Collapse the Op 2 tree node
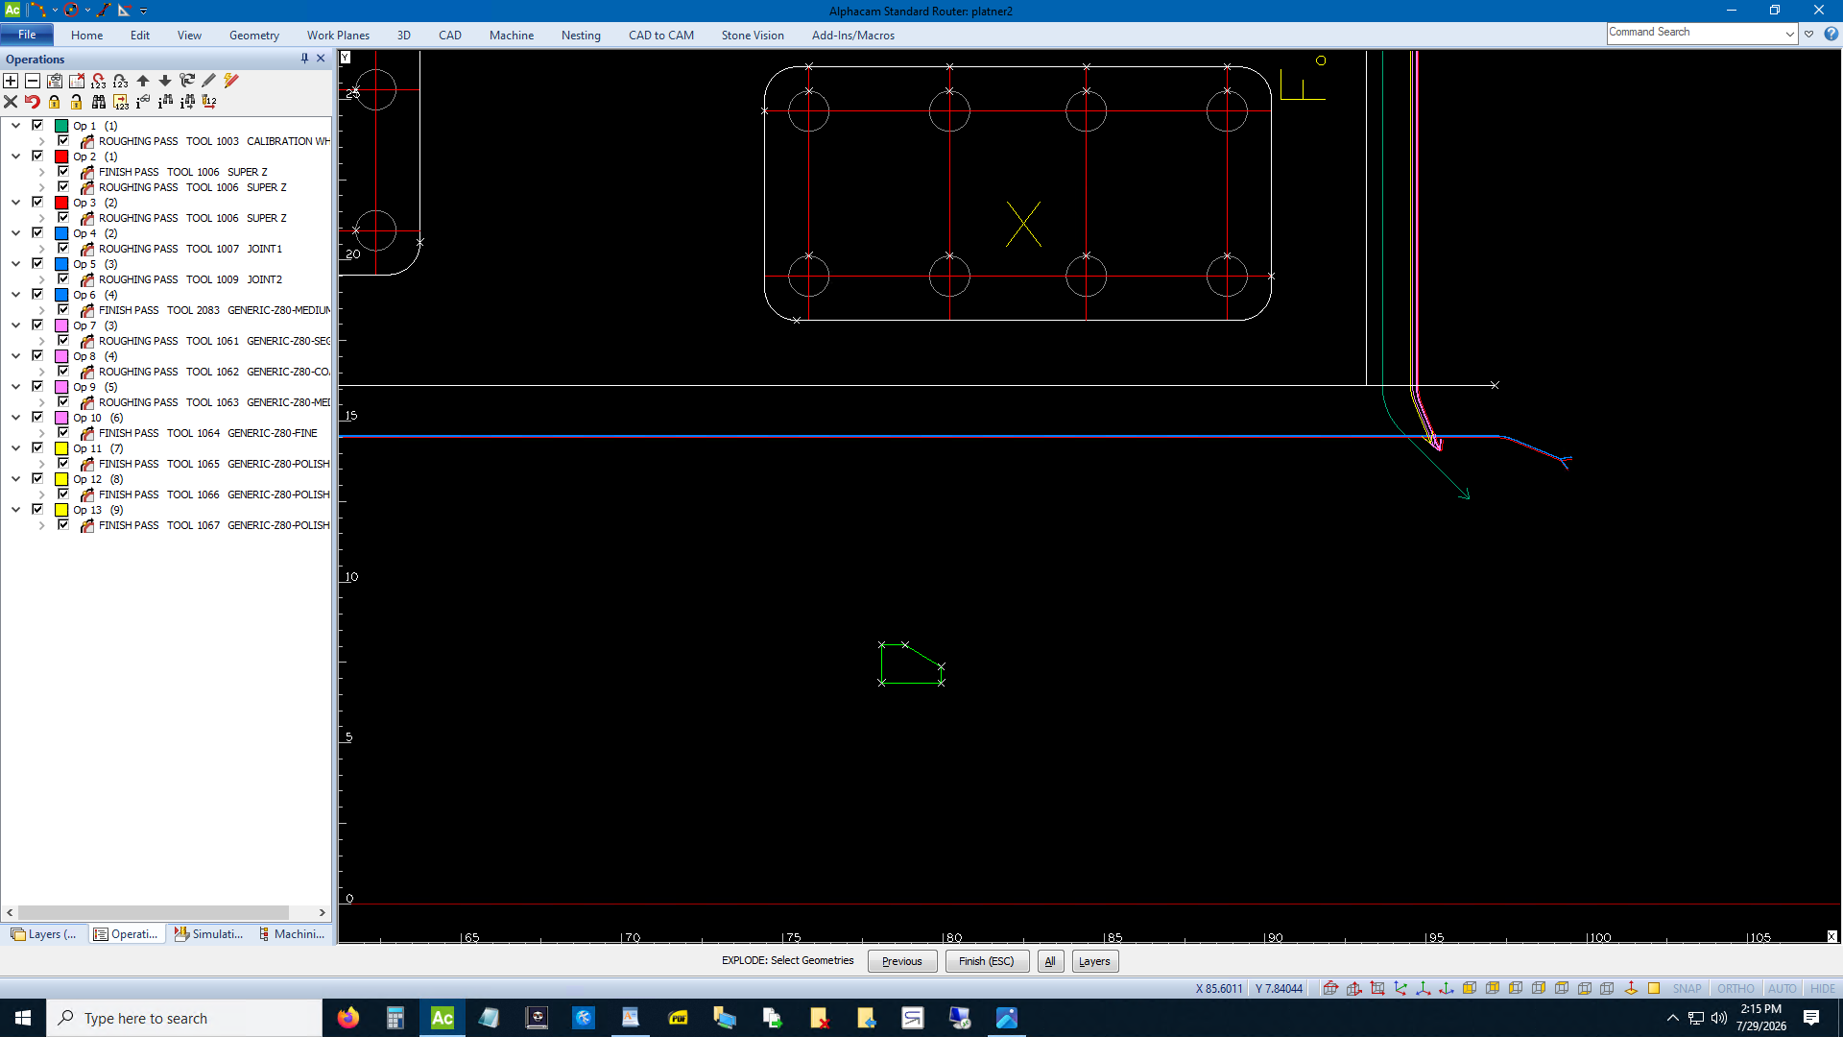 click(x=15, y=156)
